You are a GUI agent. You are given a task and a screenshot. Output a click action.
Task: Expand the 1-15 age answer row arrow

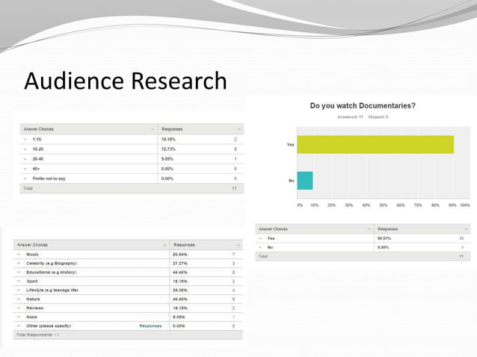(x=25, y=140)
